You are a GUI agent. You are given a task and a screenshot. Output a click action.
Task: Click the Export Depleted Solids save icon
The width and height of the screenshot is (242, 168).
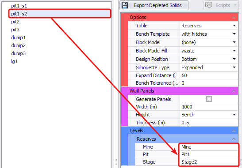[125, 5]
